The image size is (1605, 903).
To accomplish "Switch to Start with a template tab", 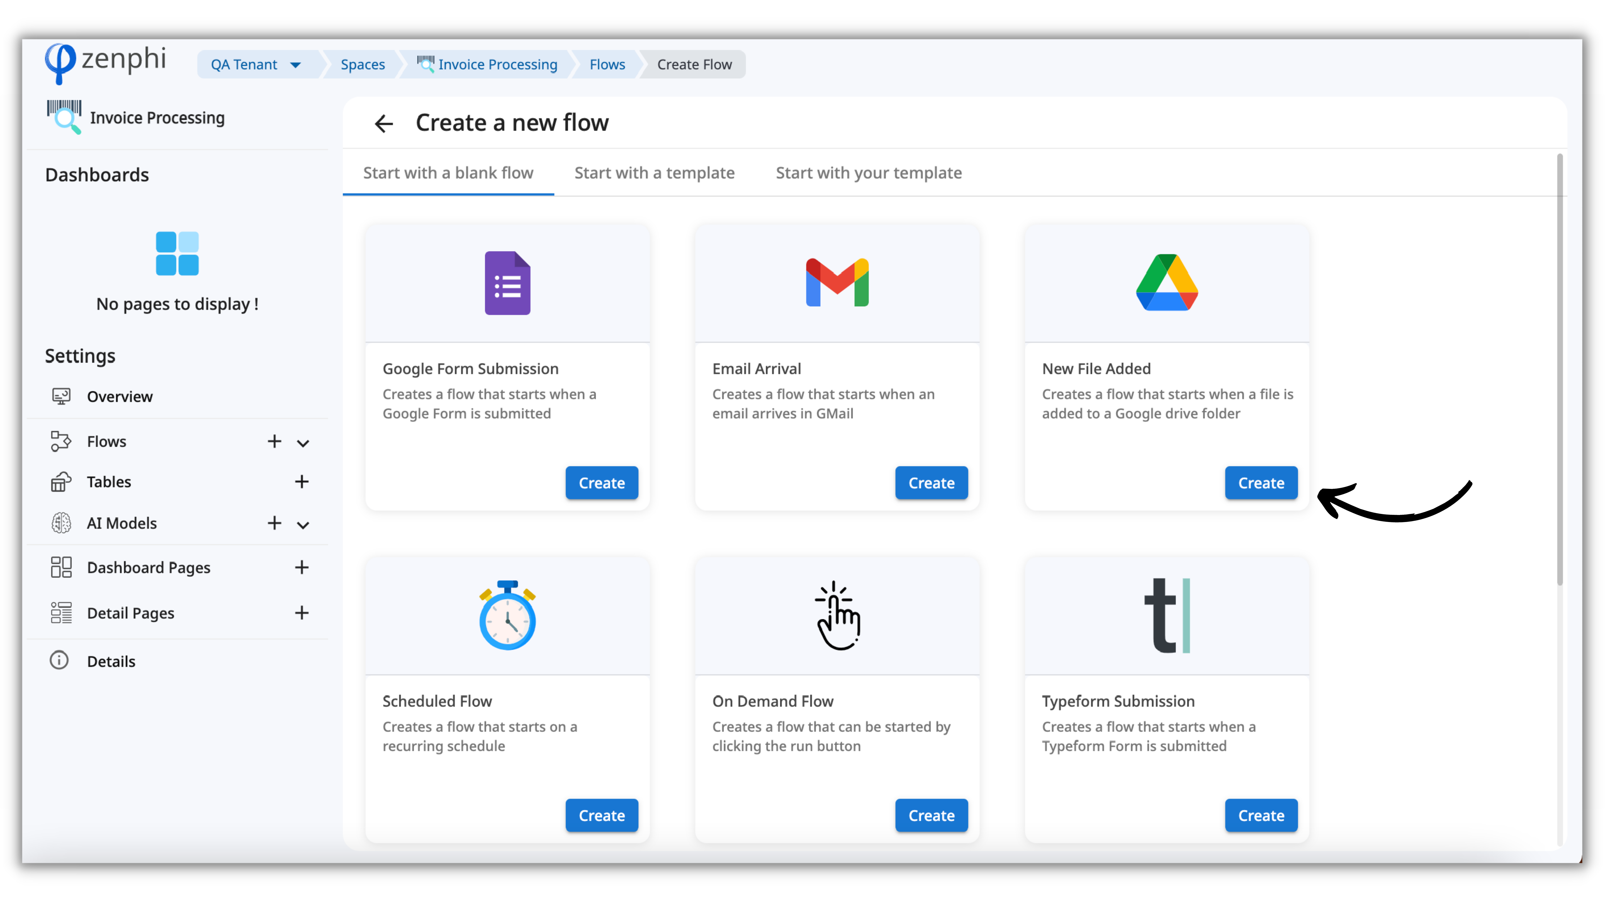I will [x=654, y=173].
